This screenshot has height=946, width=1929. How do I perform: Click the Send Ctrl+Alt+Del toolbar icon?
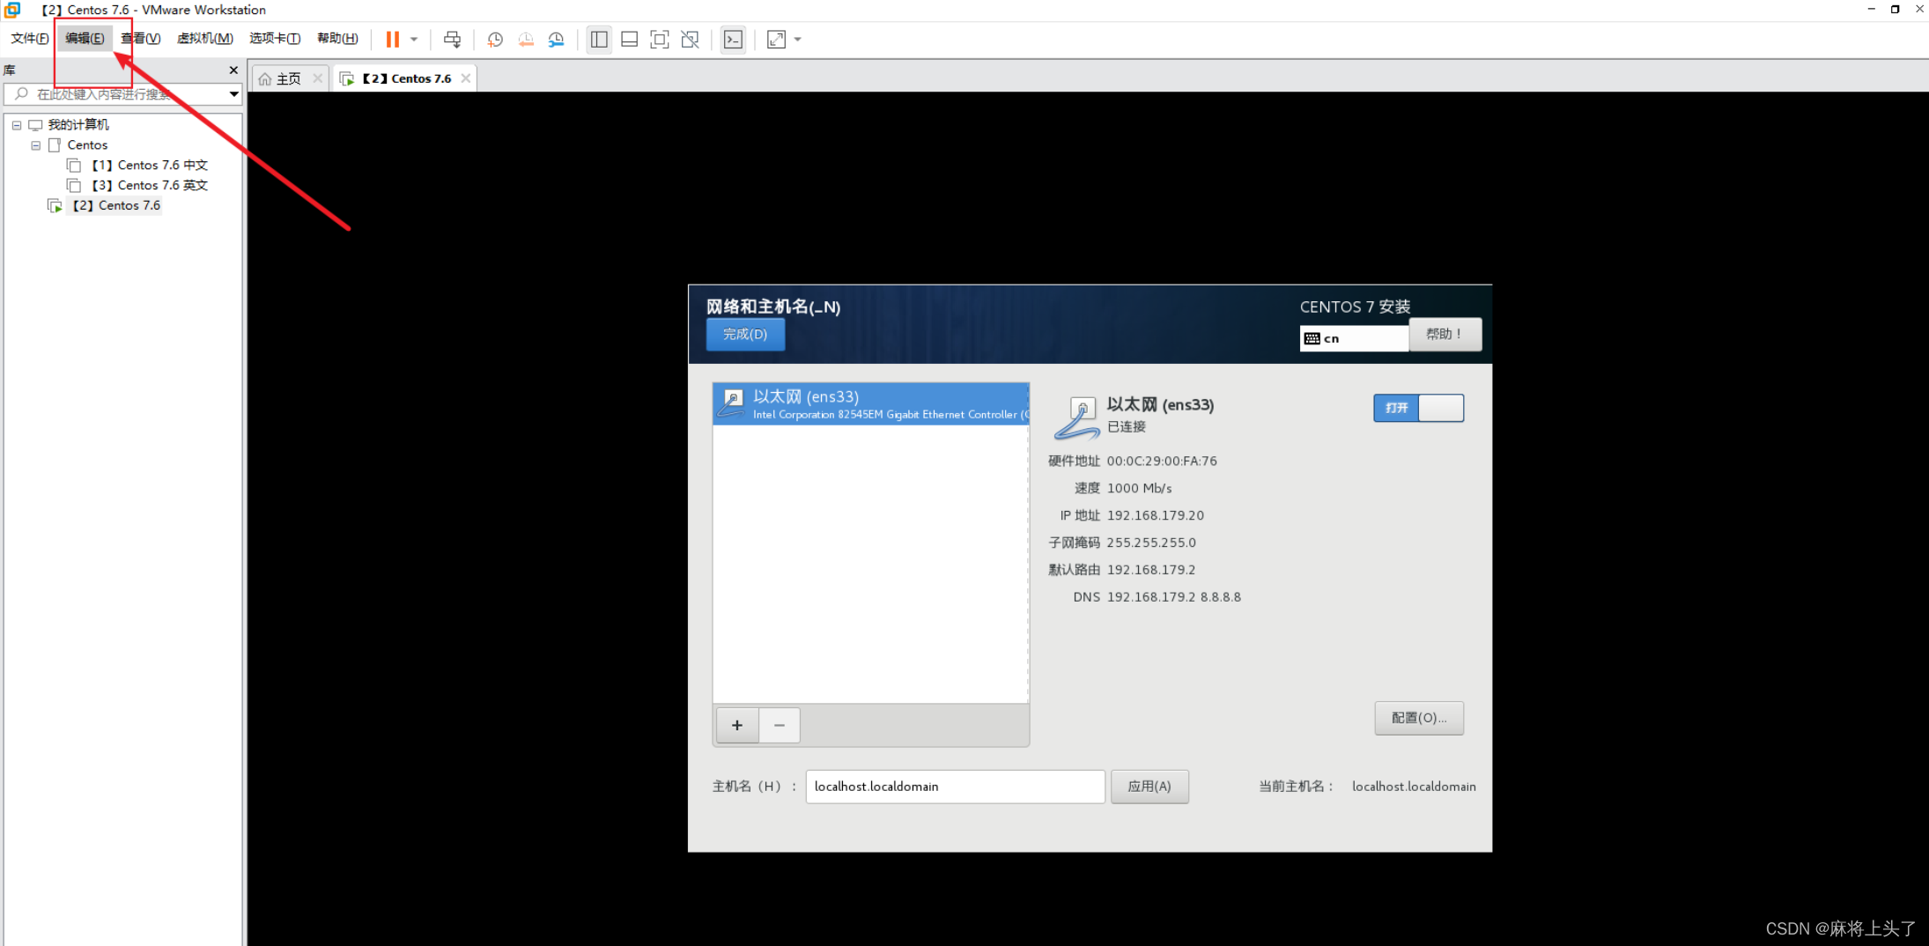pos(452,40)
